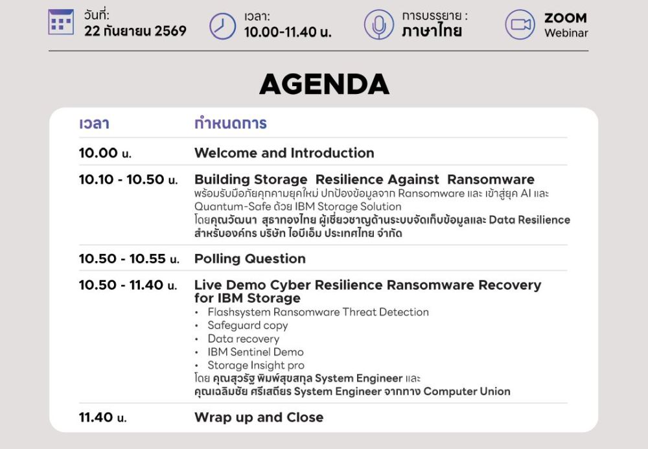Click the clock icon beside the time
648x449 pixels.
[222, 26]
